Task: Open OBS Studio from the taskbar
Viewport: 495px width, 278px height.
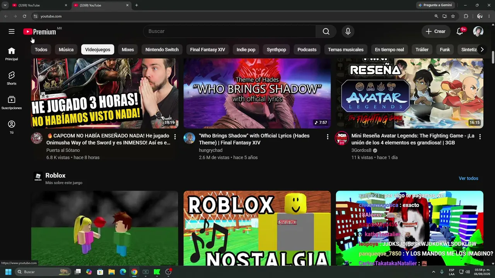Action: point(168,272)
